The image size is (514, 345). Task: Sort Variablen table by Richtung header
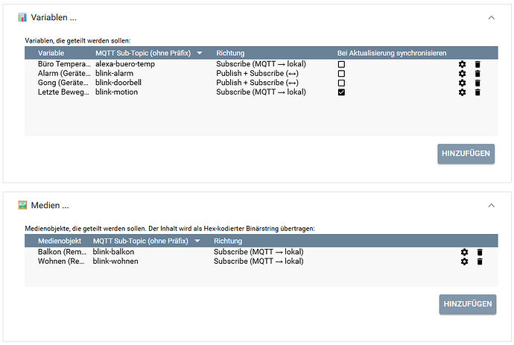pos(230,53)
